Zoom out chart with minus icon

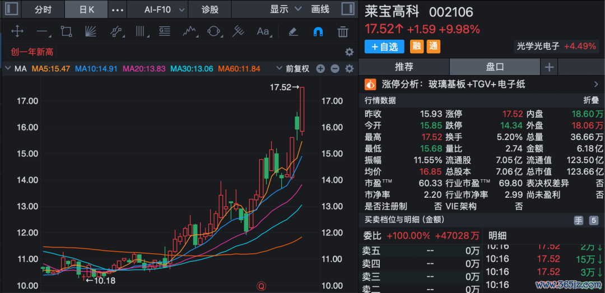coord(334,69)
